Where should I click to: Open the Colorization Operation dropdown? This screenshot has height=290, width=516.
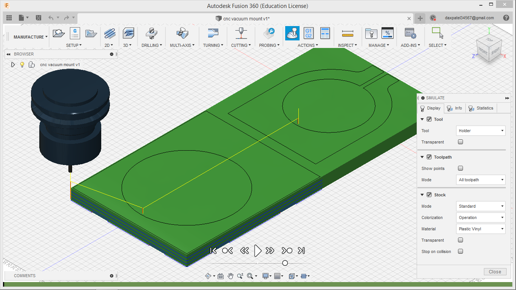click(x=481, y=217)
